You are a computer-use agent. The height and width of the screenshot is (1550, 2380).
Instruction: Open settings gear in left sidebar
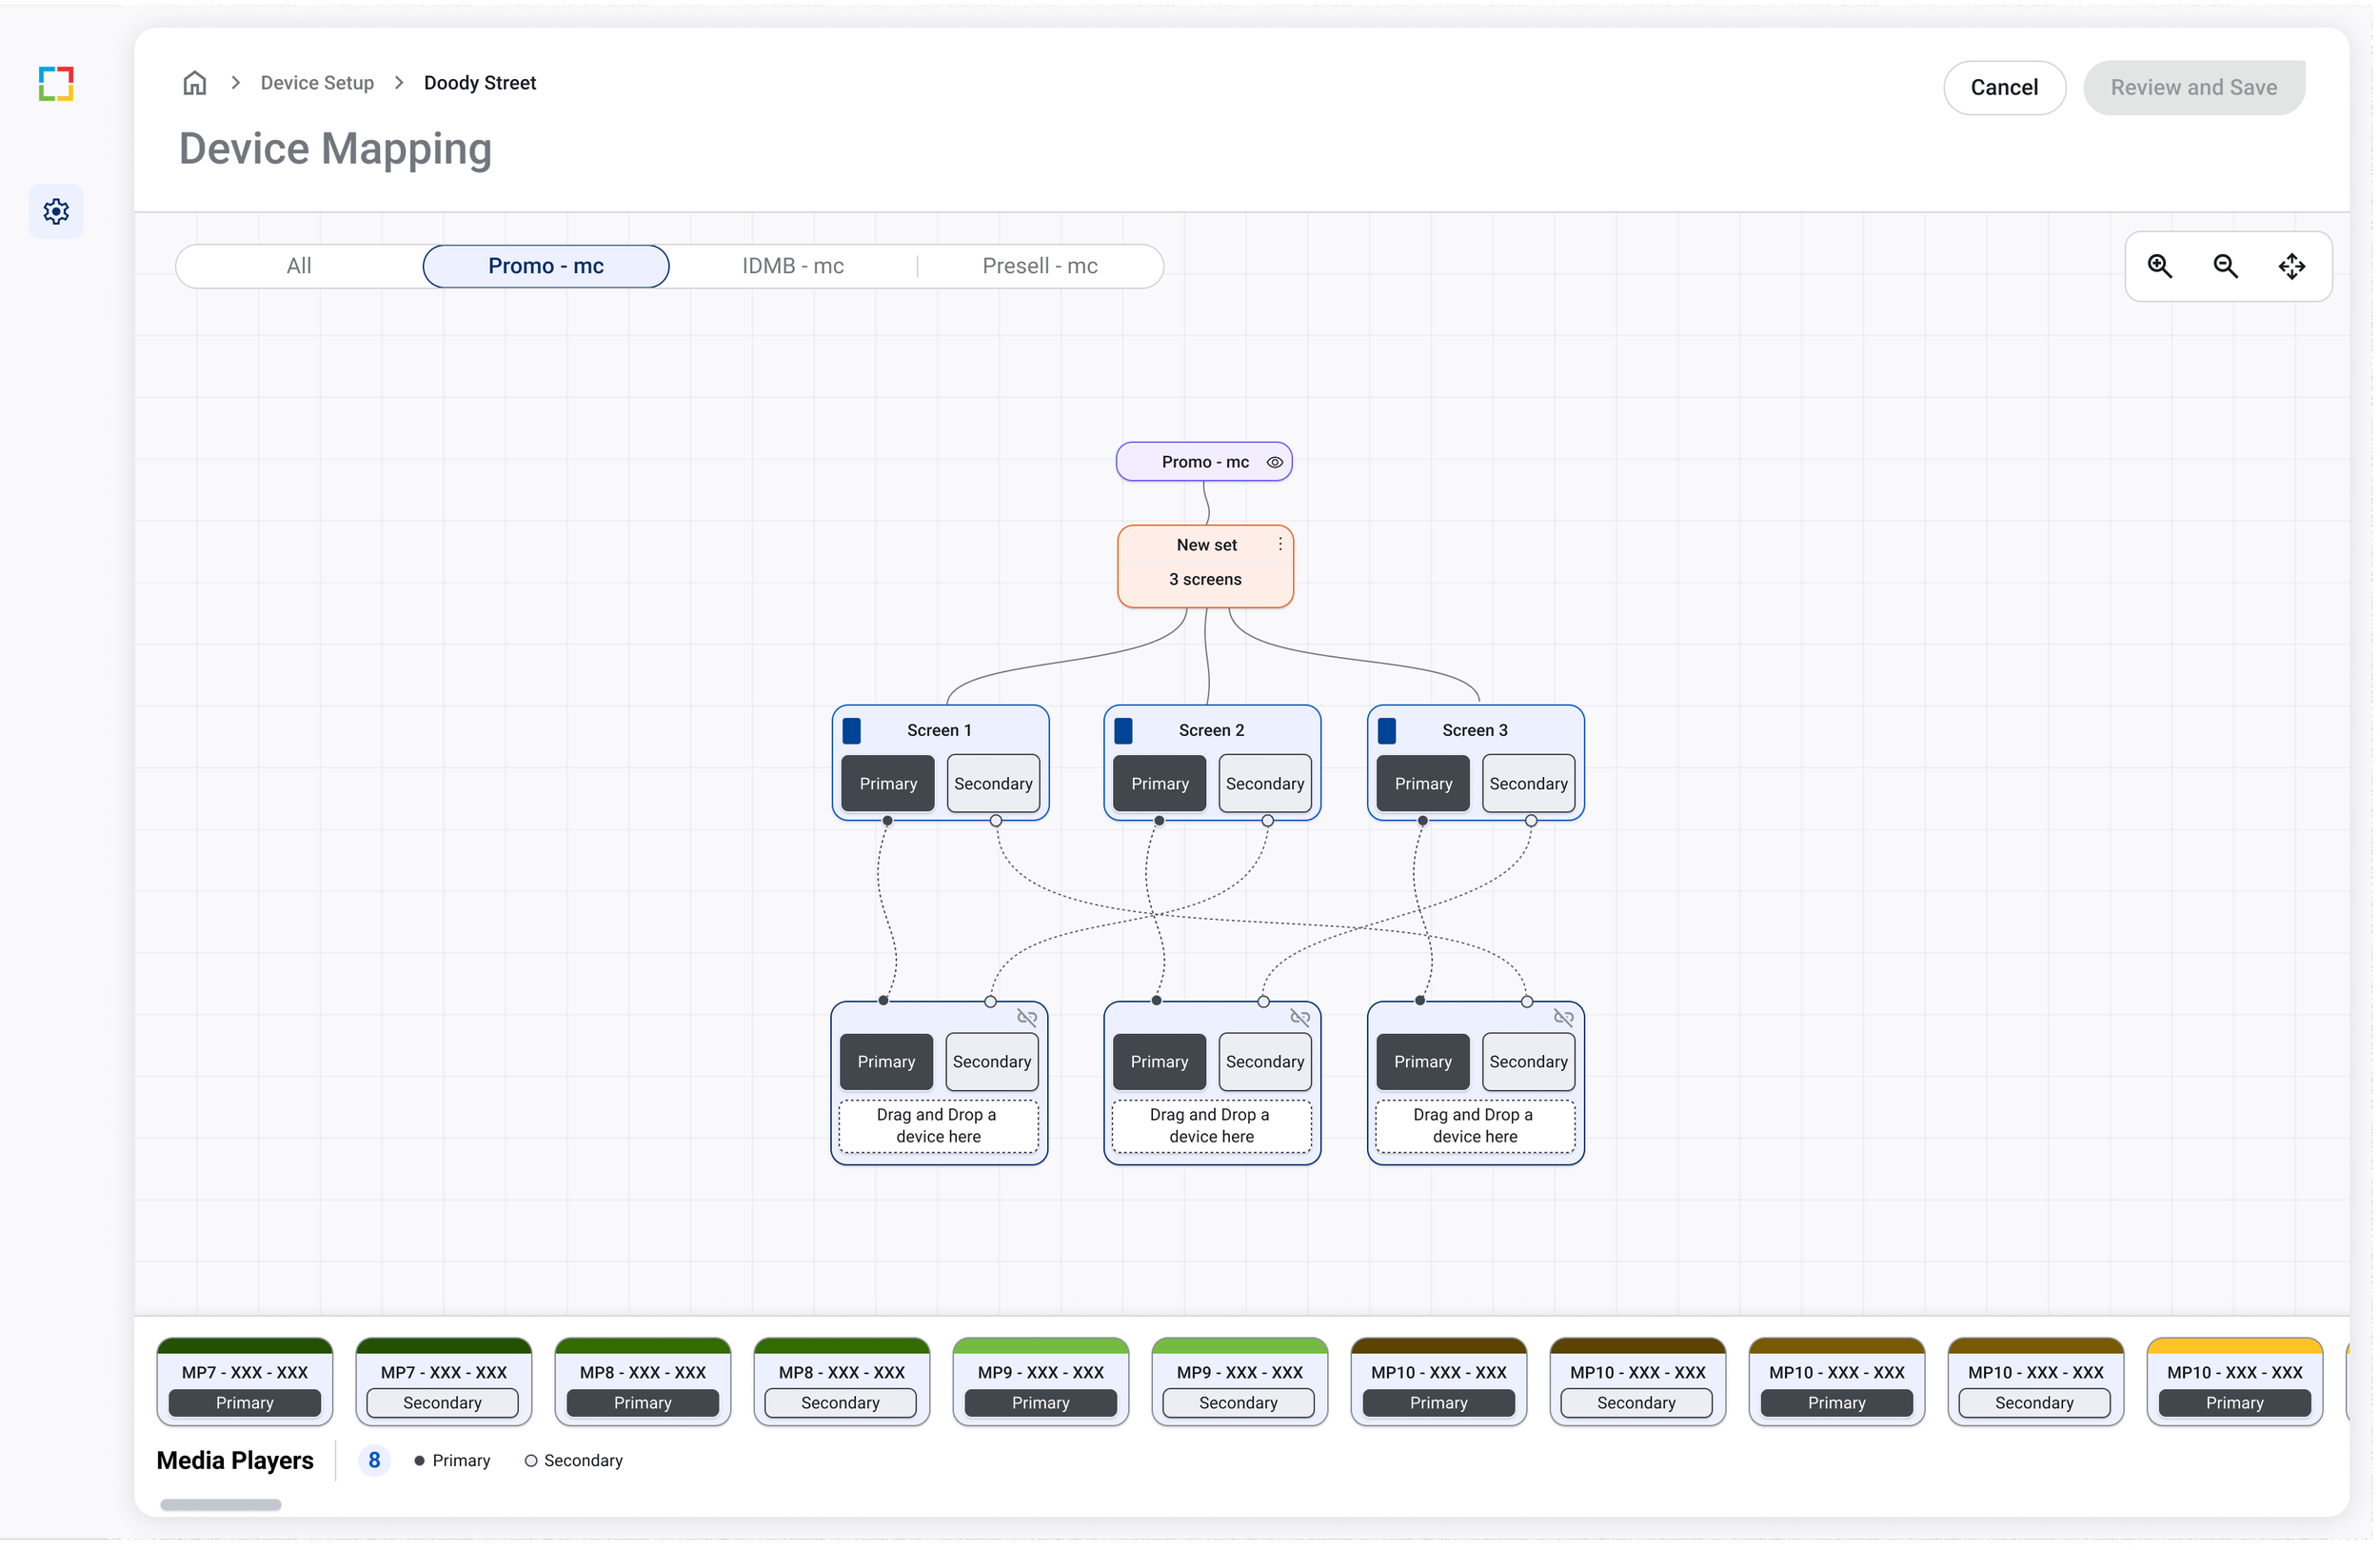pyautogui.click(x=56, y=211)
